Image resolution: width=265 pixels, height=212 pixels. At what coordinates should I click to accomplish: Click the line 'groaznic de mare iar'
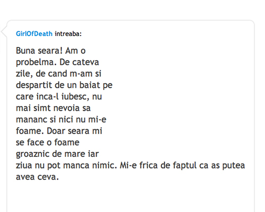(x=57, y=154)
